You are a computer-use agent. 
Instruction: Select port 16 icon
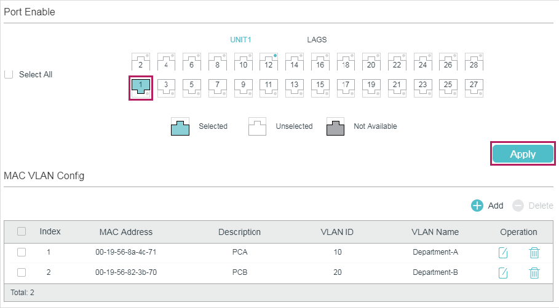(x=320, y=62)
